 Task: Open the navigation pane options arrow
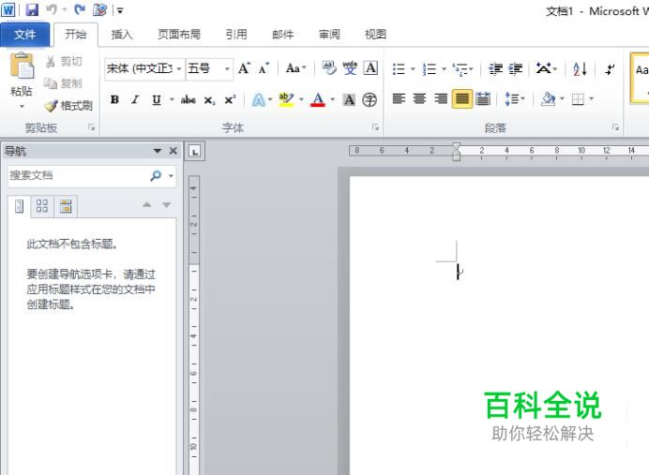click(157, 151)
